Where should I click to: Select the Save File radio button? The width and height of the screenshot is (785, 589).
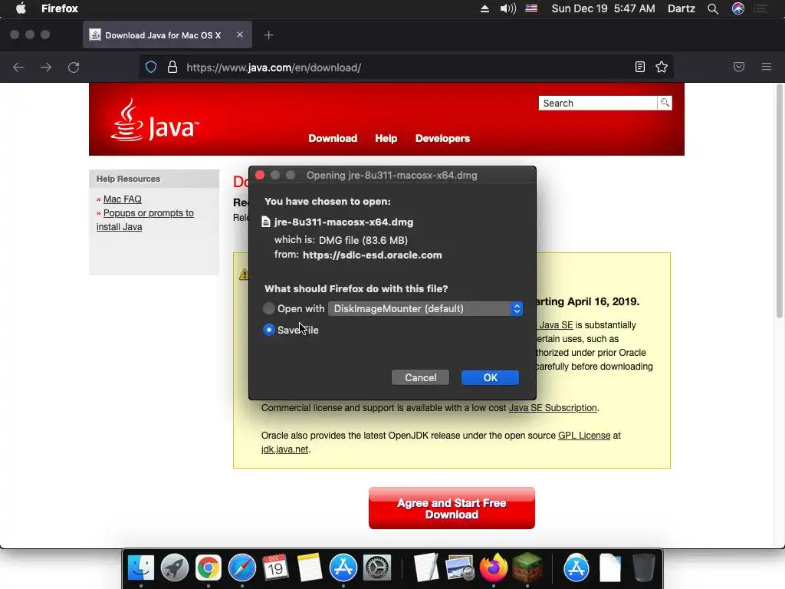(269, 330)
